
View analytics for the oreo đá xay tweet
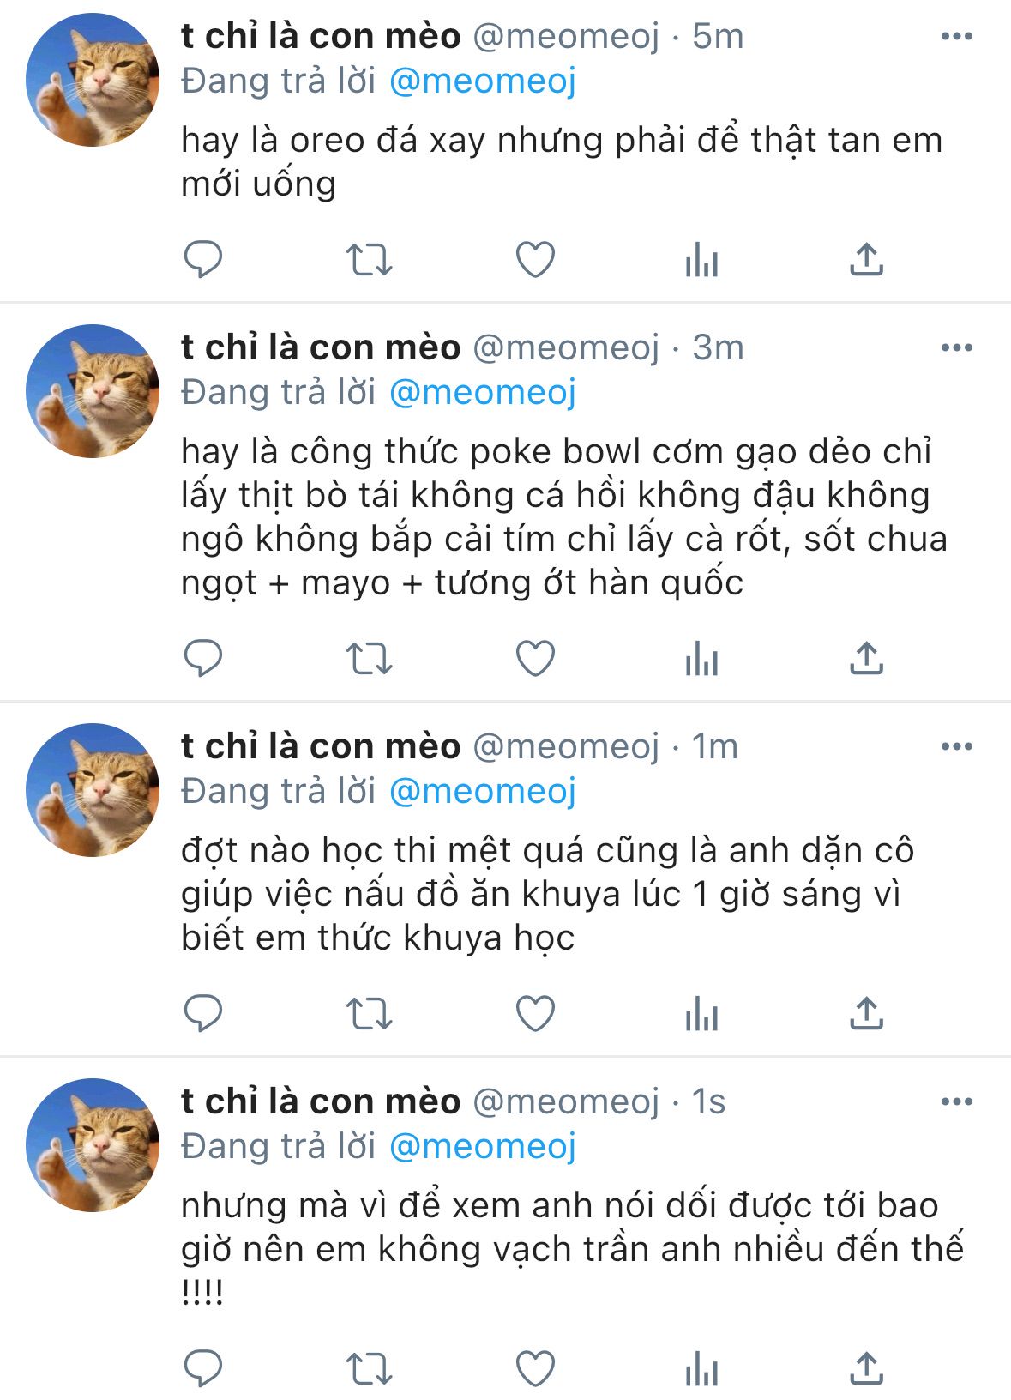pyautogui.click(x=701, y=259)
